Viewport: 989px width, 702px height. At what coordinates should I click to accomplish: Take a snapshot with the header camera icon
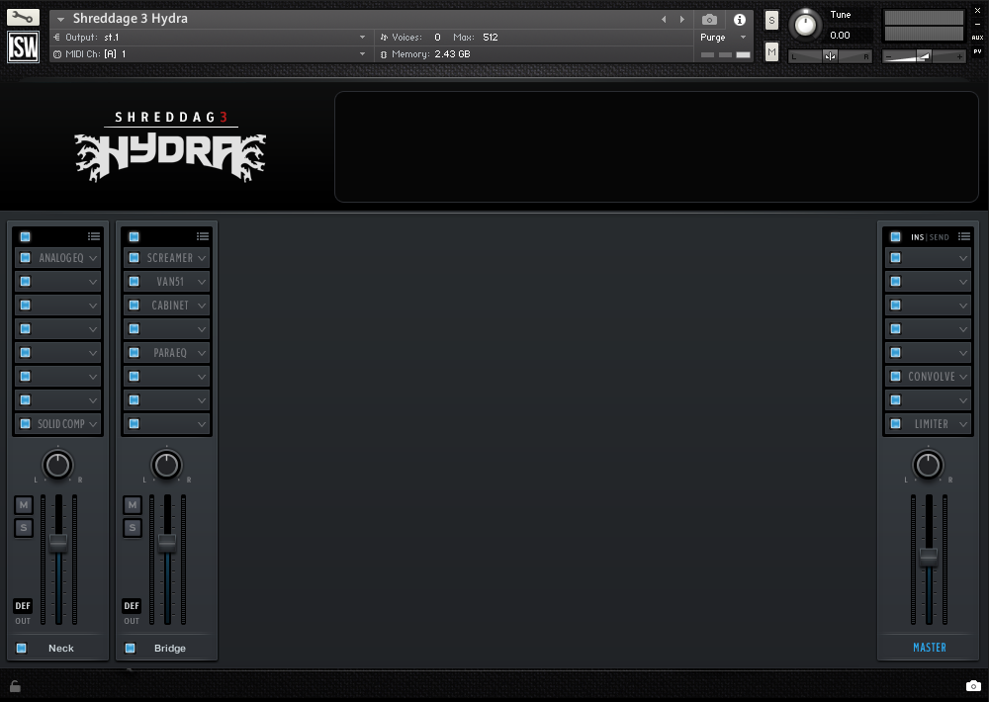[709, 20]
